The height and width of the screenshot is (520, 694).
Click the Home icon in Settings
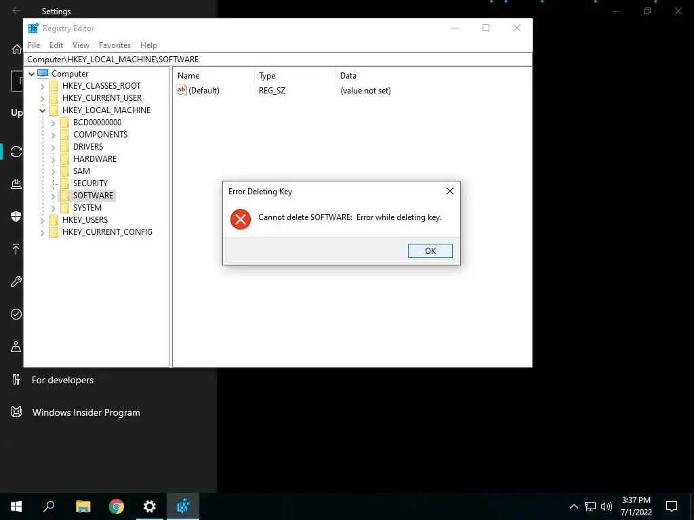[16, 49]
